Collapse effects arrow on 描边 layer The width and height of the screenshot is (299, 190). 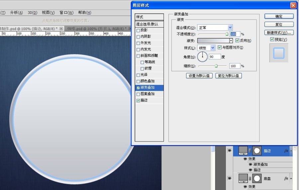291,150
